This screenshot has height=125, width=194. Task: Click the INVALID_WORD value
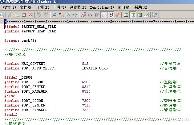click(x=95, y=68)
